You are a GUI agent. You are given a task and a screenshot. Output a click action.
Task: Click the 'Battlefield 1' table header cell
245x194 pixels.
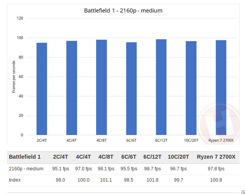25,157
